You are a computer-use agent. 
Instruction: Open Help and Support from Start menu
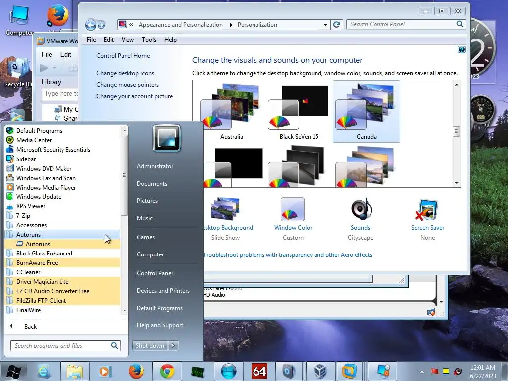(x=160, y=325)
